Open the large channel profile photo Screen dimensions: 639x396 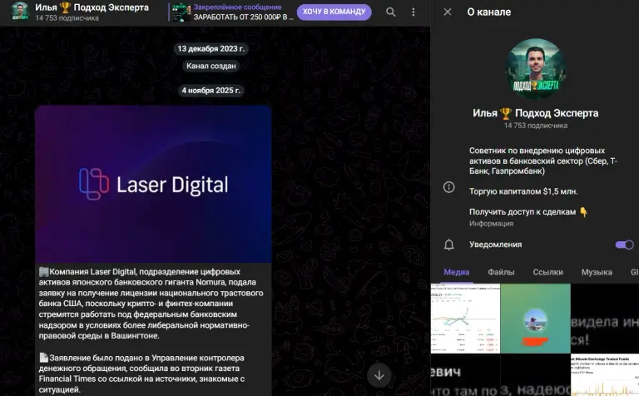[x=536, y=69]
